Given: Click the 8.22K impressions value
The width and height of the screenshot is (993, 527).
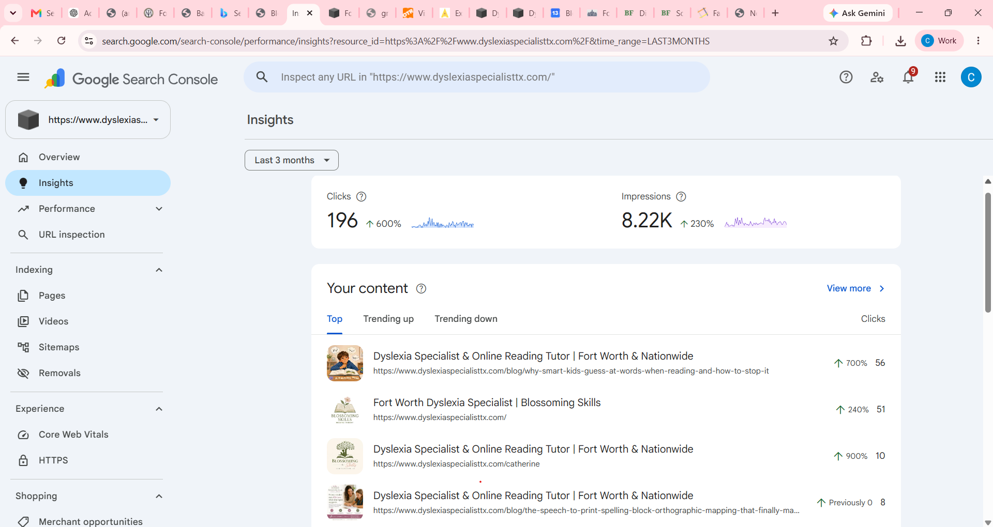Looking at the screenshot, I should pos(646,221).
